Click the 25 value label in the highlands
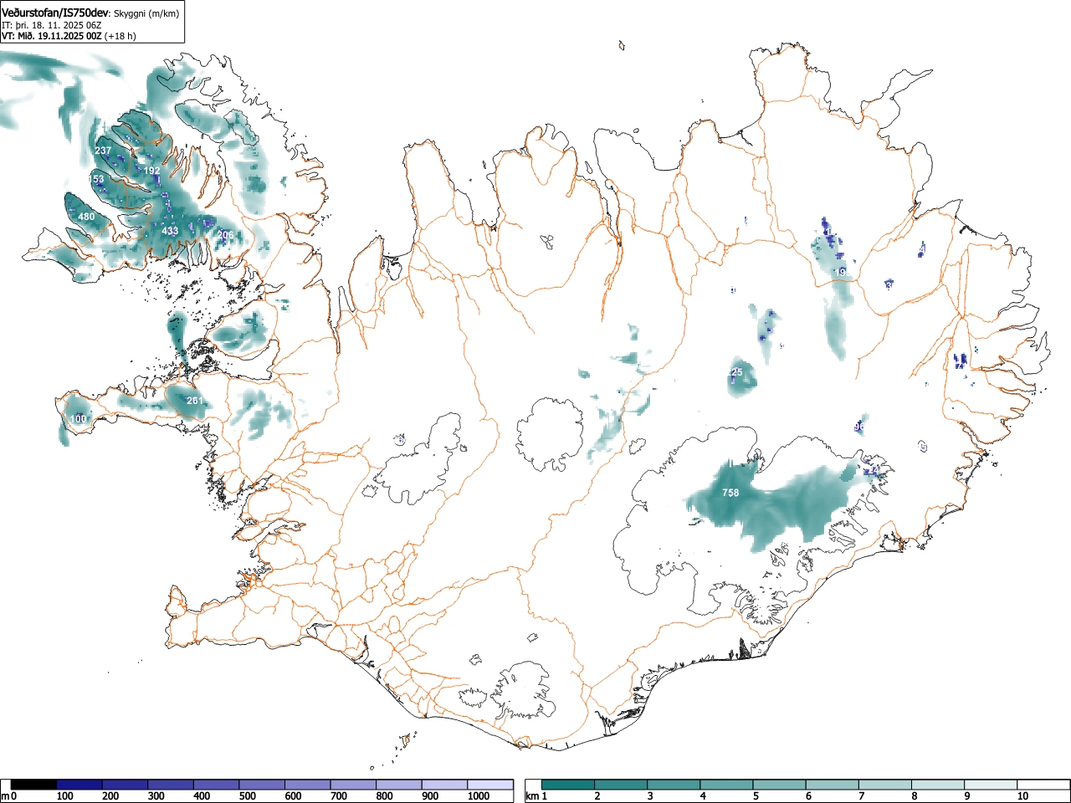Screen dimensions: 1071x803 [737, 372]
